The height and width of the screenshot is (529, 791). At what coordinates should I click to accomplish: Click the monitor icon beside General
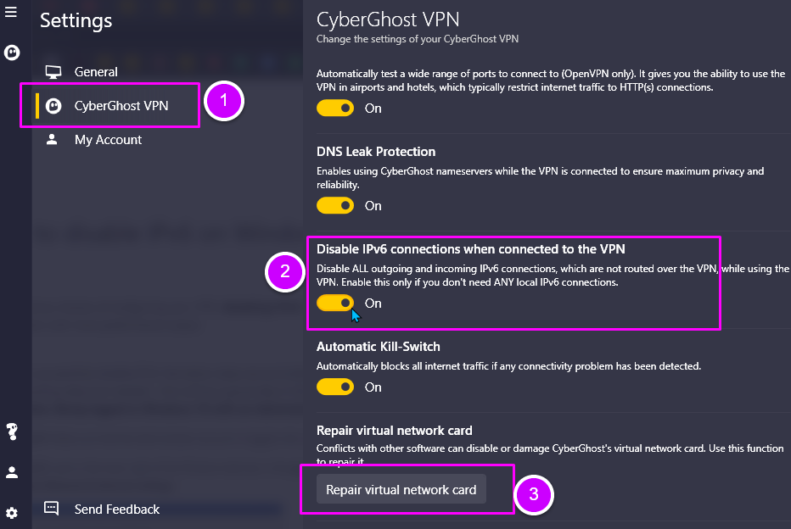coord(53,71)
